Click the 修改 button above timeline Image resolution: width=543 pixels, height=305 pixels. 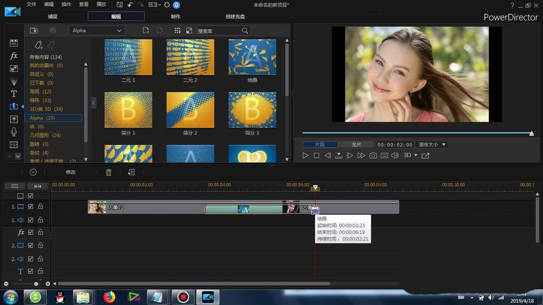[x=71, y=172]
